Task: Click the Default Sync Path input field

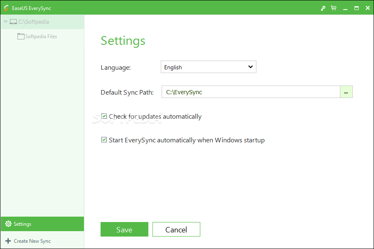Action: point(251,92)
